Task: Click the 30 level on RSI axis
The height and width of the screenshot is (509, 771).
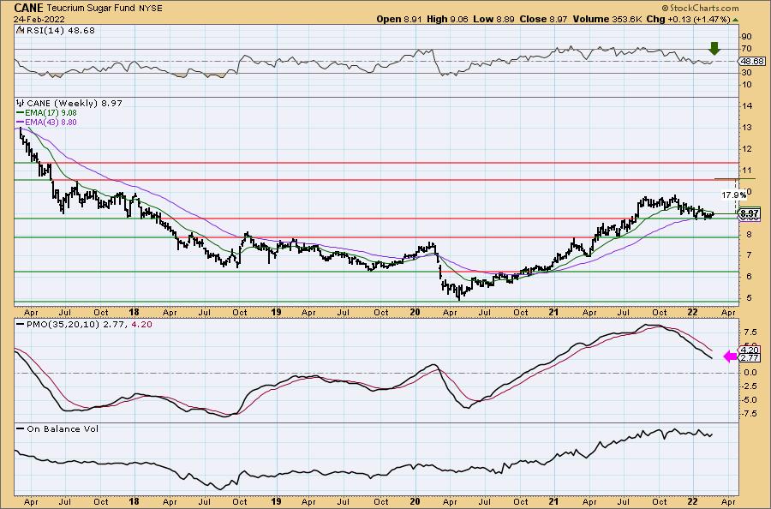Action: click(747, 72)
